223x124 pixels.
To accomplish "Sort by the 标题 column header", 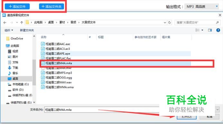I will [101, 37].
